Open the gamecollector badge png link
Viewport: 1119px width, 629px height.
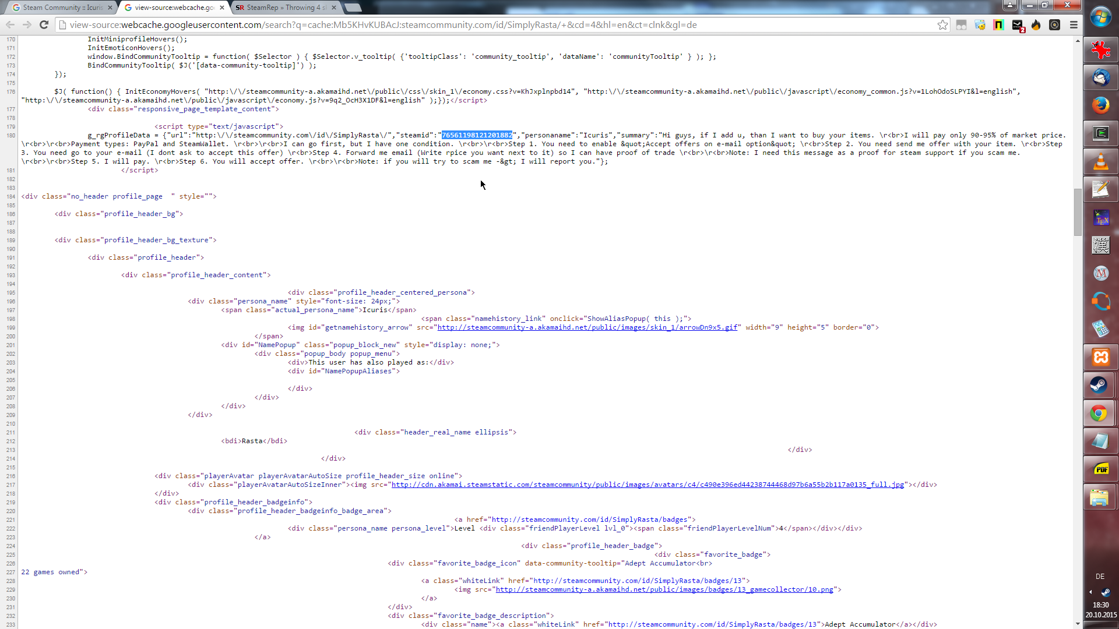point(664,589)
